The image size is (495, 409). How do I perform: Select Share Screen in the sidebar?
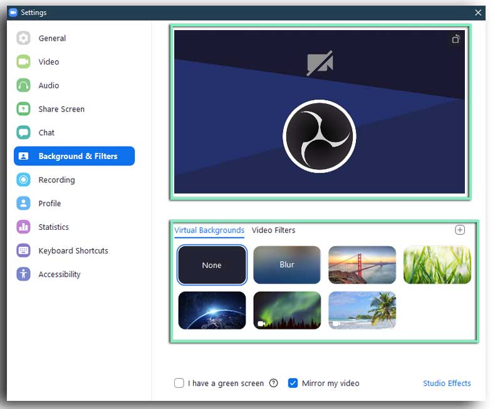61,109
